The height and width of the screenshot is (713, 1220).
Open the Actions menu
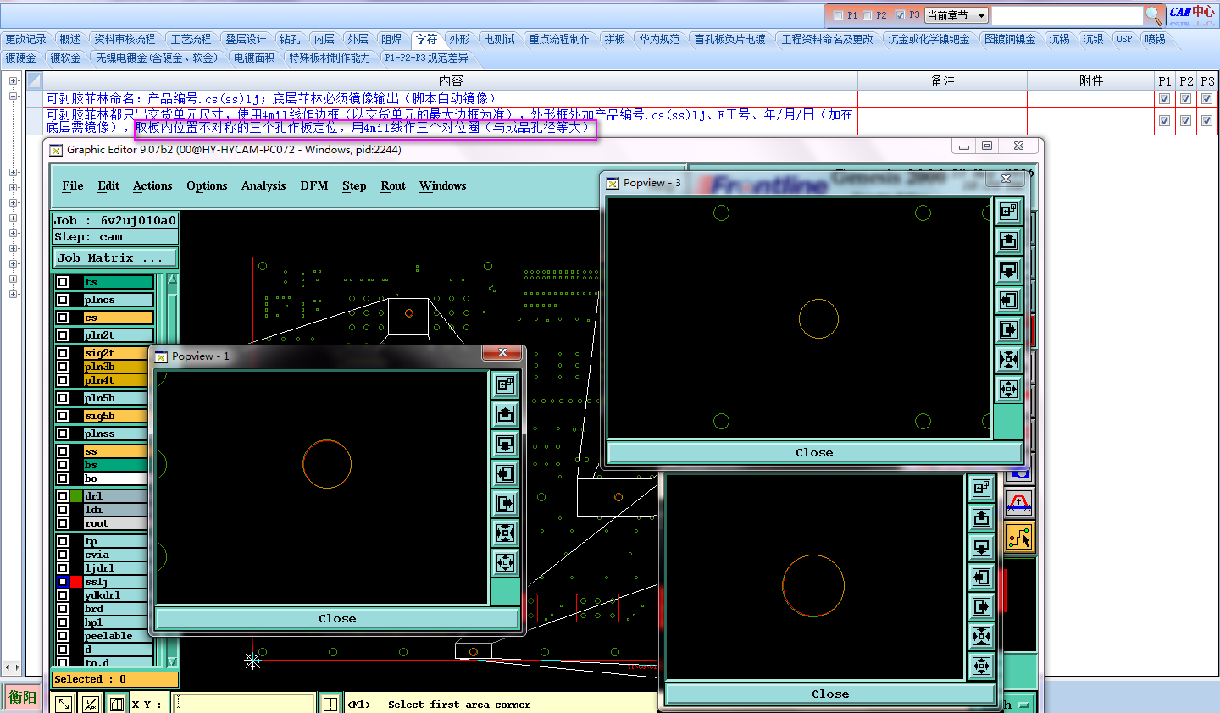click(x=152, y=185)
